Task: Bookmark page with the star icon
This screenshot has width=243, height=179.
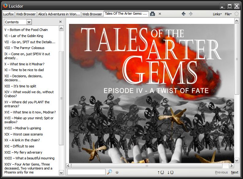Action: coord(117,172)
